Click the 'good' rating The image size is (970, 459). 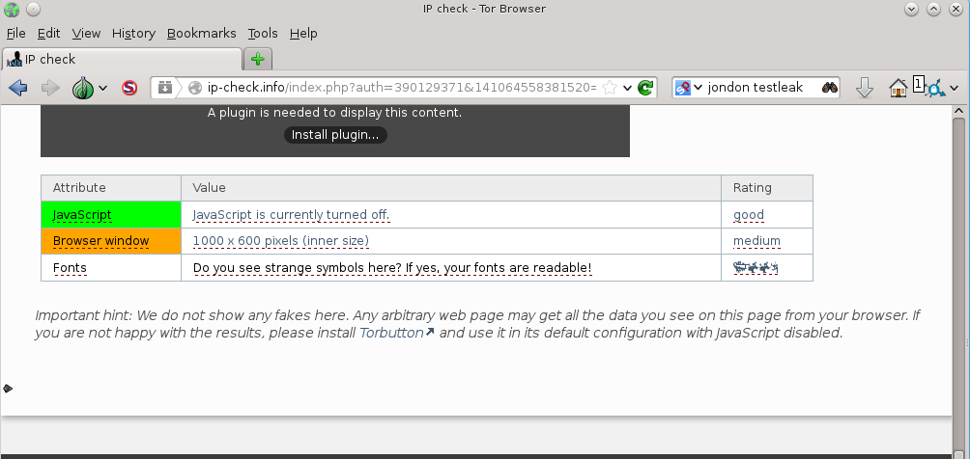(x=749, y=215)
